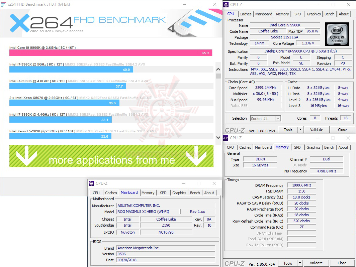Click the benchmark results scrollbar thumb
Viewport: 356px width, 267px height.
(218, 76)
